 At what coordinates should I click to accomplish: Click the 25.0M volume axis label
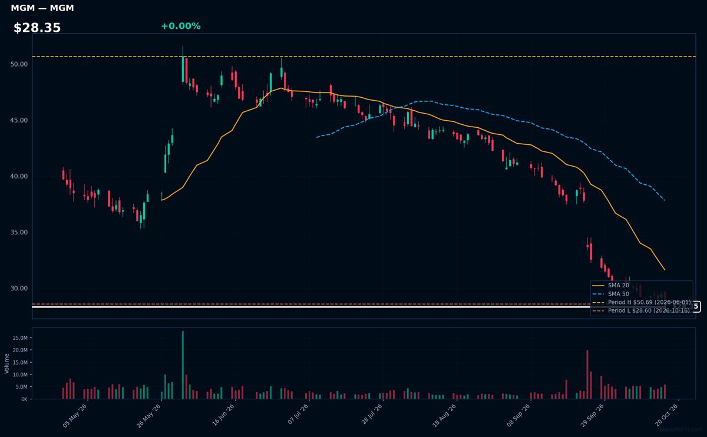click(x=20, y=337)
